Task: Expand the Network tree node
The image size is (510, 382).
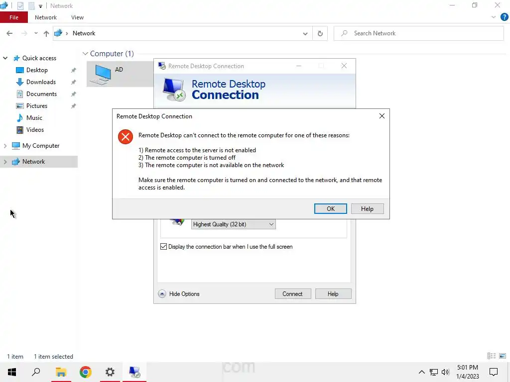Action: [5, 162]
